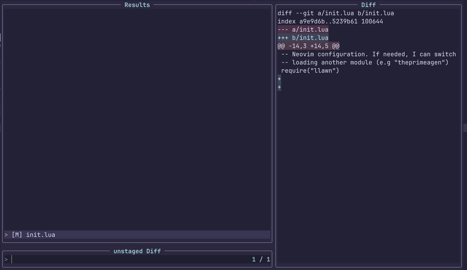Select the init.lua entry in Results

[41, 234]
